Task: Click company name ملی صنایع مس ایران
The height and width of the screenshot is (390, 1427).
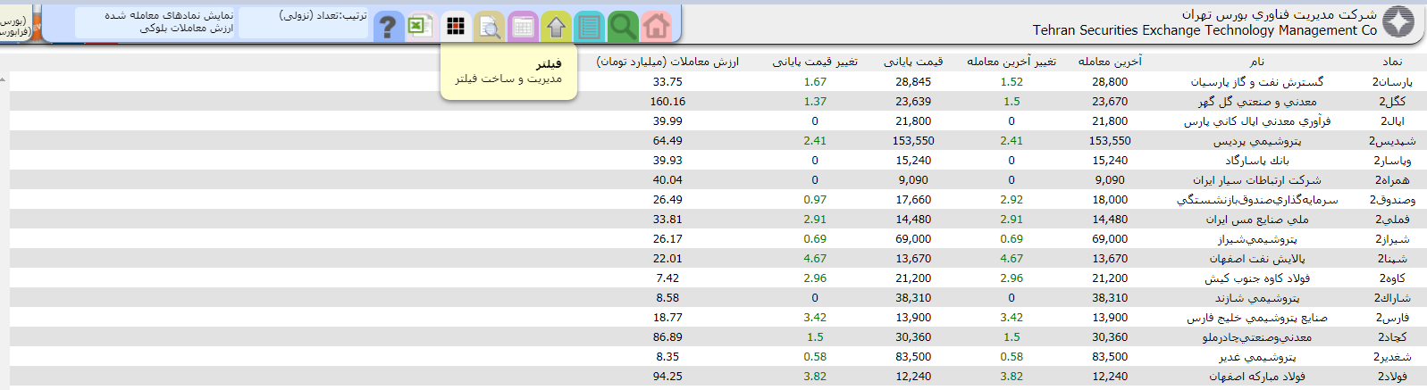Action: coord(1257,219)
